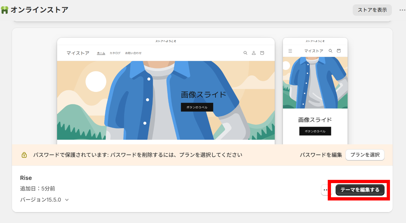Screen dimensions: 406x223
Task: Click the プランを選択 button
Action: (365, 155)
